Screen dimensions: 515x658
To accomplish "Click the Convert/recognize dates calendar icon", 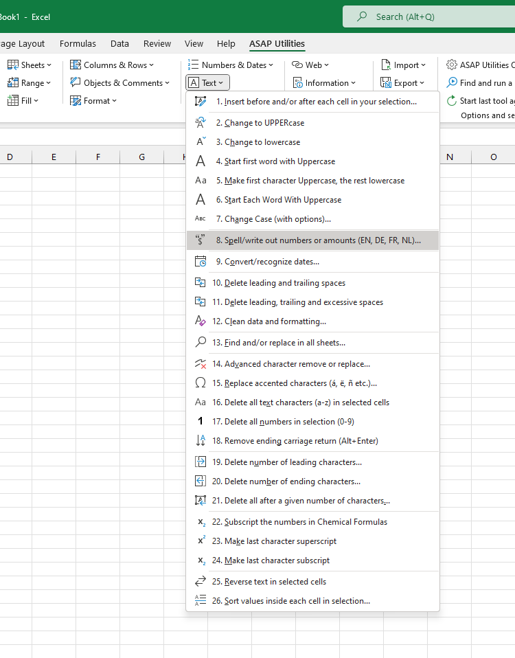I will pyautogui.click(x=201, y=262).
